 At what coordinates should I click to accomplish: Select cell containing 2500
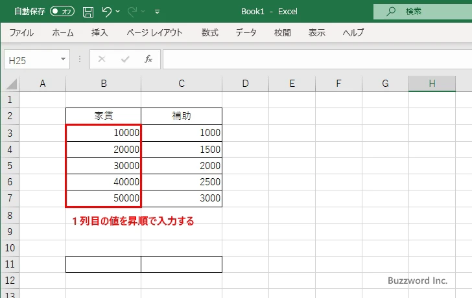(182, 182)
